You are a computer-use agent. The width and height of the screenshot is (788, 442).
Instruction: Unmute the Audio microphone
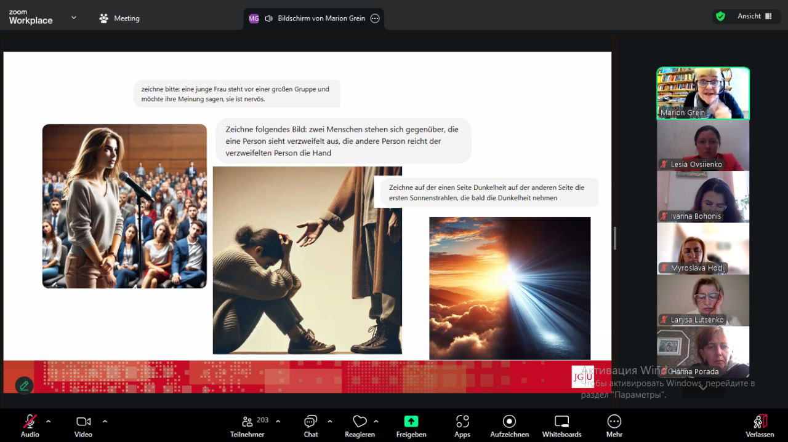[x=30, y=422]
